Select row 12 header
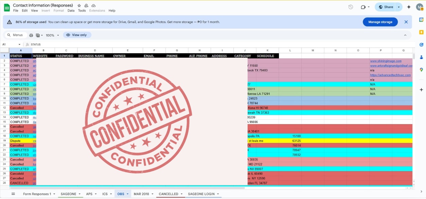This screenshot has height=199, width=426. pos(5,108)
